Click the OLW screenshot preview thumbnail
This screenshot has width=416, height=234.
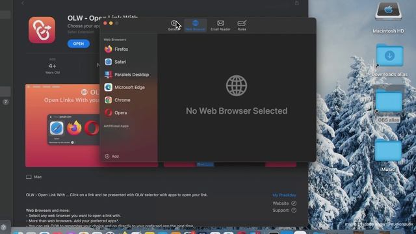click(62, 125)
